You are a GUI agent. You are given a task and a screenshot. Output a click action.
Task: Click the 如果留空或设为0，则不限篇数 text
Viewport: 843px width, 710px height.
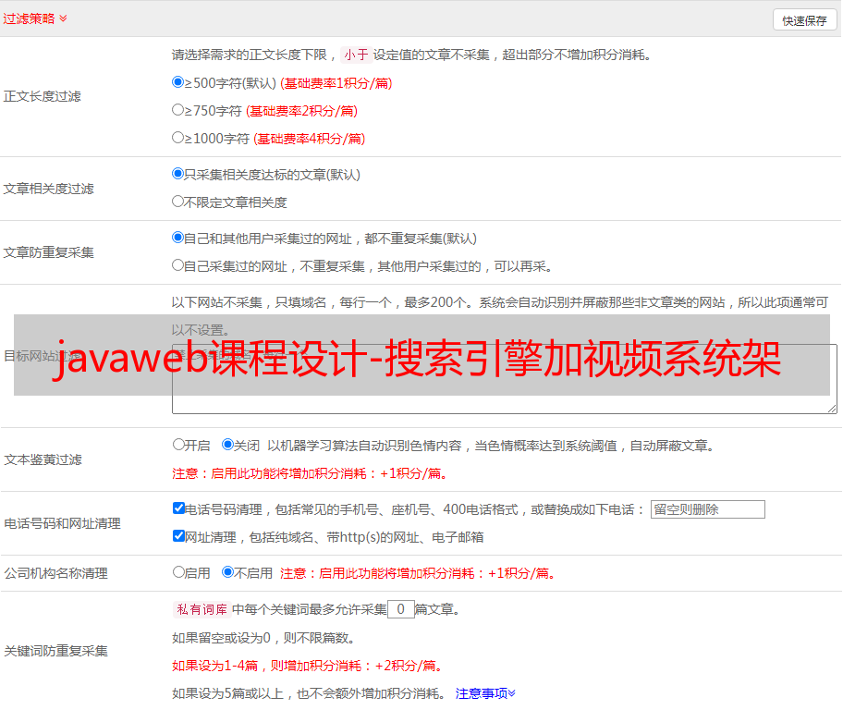tap(263, 638)
